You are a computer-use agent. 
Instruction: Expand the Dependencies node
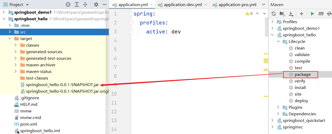278,114
